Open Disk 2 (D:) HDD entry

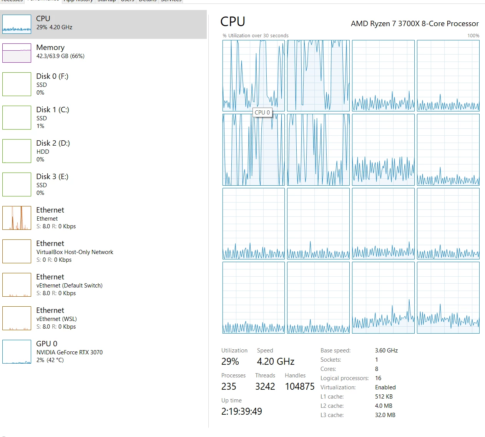point(103,151)
